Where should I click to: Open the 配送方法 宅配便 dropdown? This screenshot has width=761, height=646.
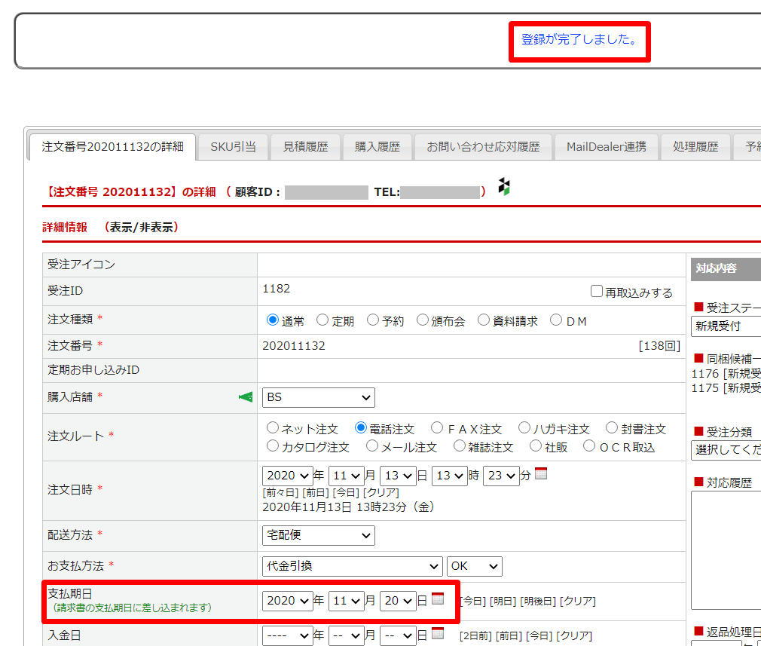tap(318, 535)
